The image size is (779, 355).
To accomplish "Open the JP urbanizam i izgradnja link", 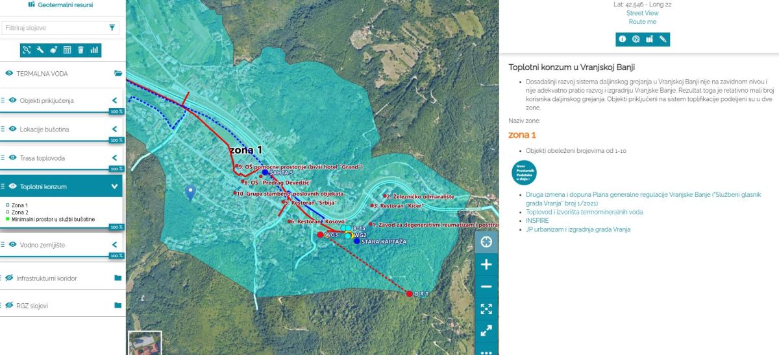I will 578,229.
